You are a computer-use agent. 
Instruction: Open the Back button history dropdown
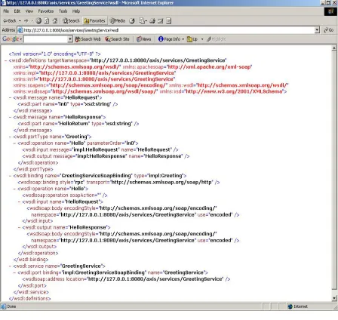20,21
